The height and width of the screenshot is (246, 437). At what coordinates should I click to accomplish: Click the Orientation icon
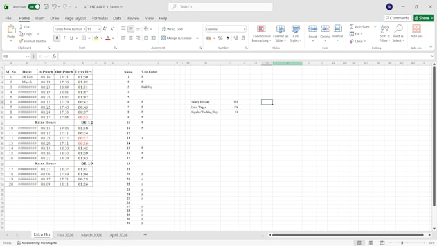click(x=147, y=29)
